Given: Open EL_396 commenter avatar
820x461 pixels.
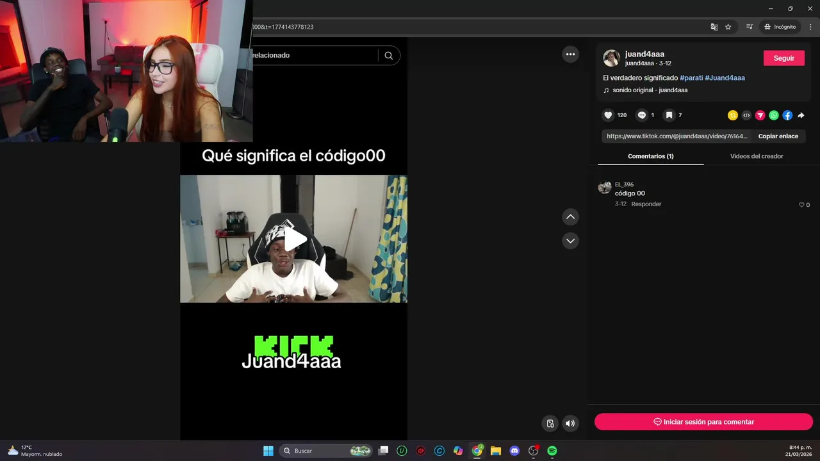Looking at the screenshot, I should pos(604,187).
